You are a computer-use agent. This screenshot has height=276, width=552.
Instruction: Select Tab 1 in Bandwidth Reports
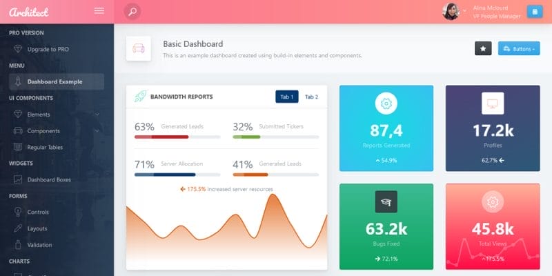pyautogui.click(x=287, y=97)
